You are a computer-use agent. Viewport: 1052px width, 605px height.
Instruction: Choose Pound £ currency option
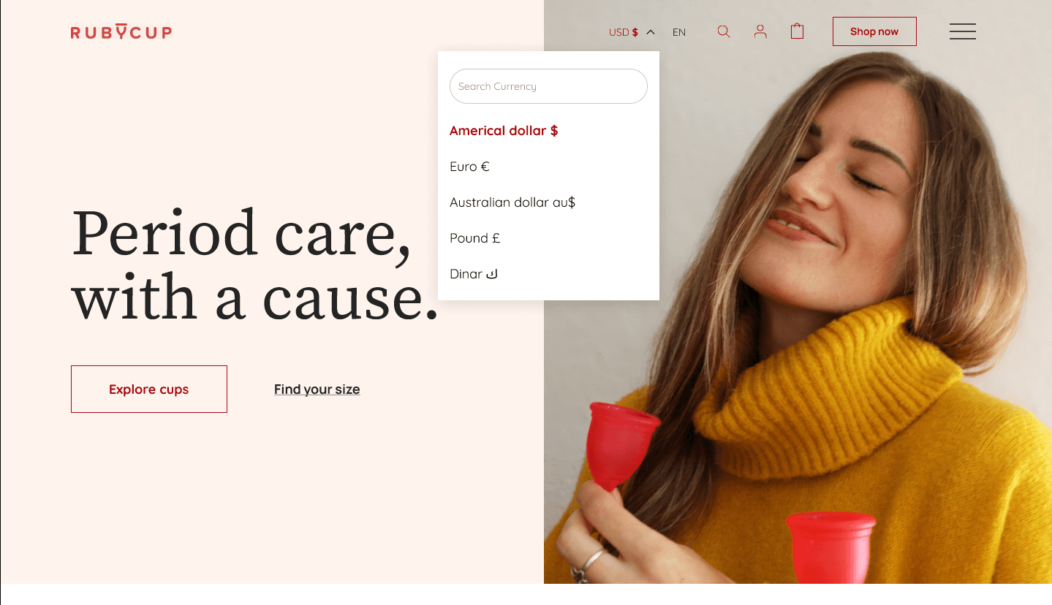pyautogui.click(x=475, y=238)
